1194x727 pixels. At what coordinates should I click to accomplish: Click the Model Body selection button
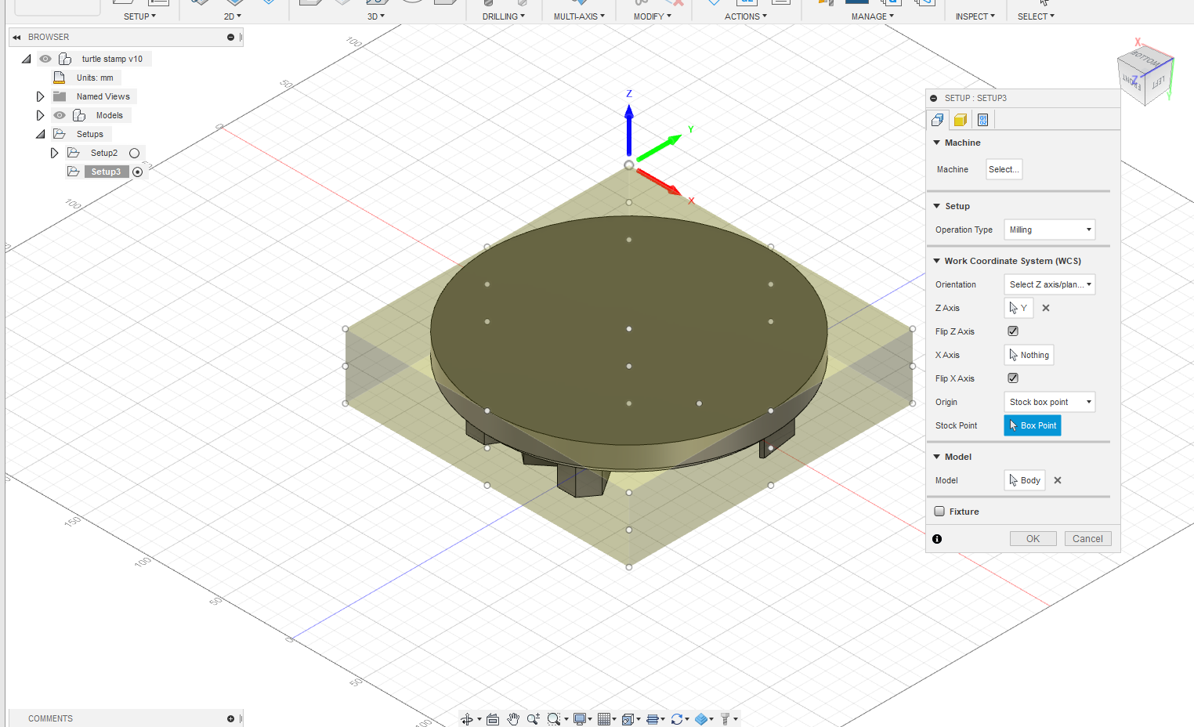click(1025, 480)
